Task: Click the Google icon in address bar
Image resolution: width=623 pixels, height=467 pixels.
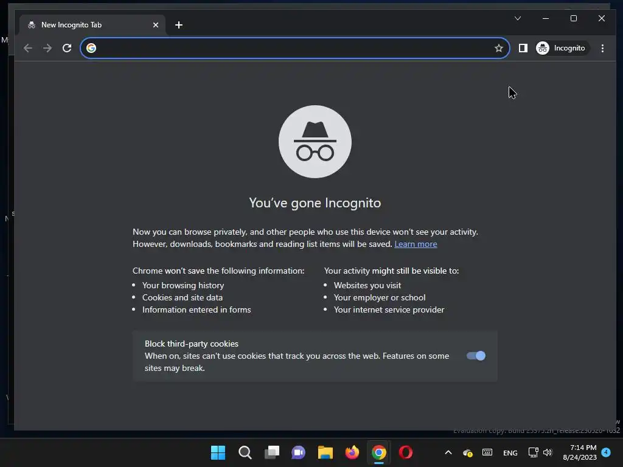Action: click(91, 48)
